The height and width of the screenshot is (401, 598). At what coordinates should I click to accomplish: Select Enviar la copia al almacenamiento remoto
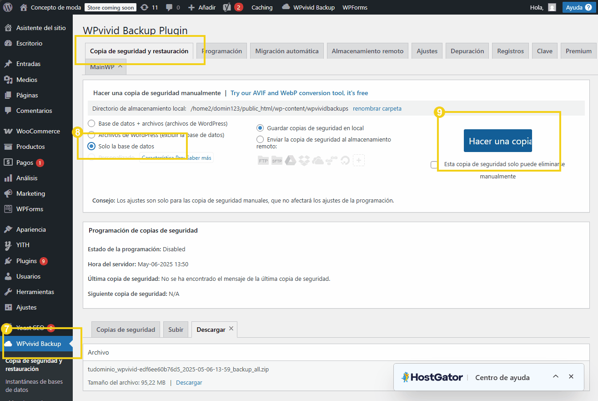[260, 139]
